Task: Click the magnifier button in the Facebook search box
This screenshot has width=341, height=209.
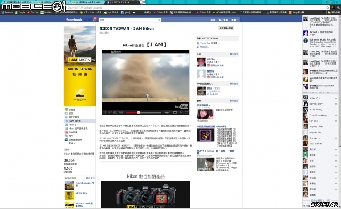Action: [159, 20]
